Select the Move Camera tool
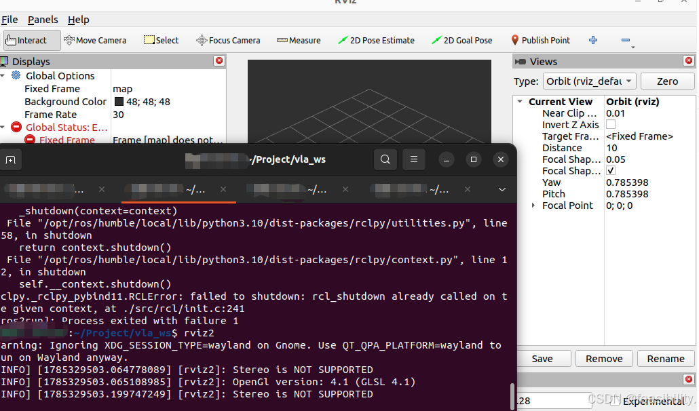 pos(95,40)
